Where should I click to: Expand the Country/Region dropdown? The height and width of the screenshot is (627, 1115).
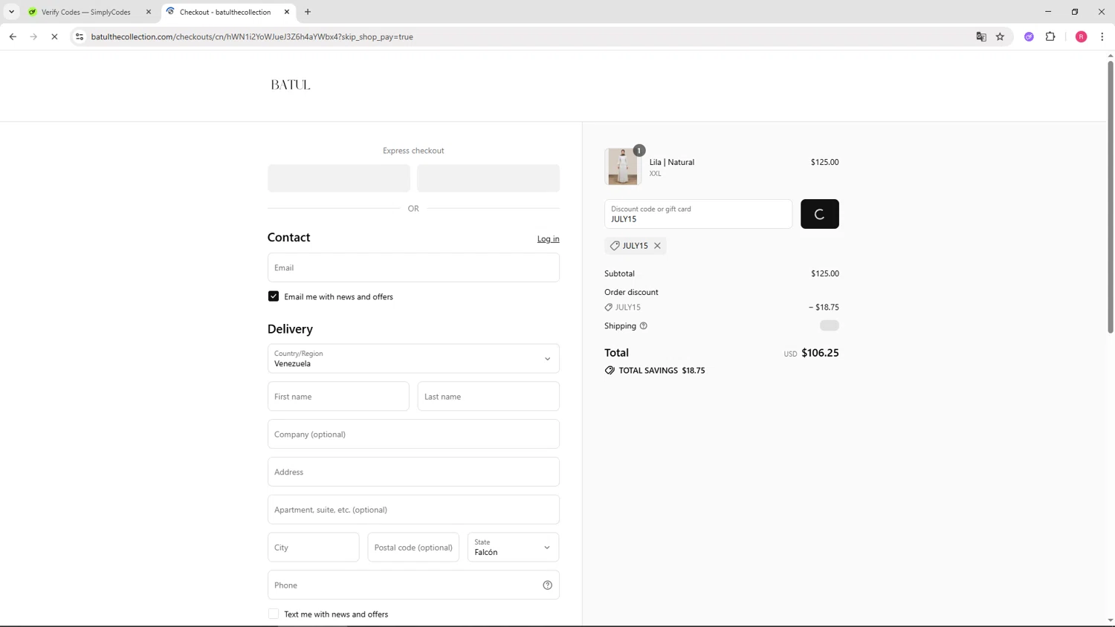(x=413, y=359)
